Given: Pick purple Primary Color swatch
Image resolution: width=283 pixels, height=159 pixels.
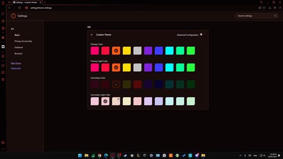Looking at the screenshot, I should pos(148,51).
